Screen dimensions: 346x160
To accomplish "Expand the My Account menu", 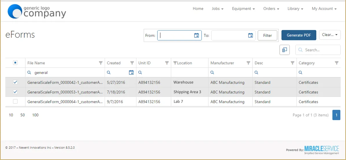I will click(x=324, y=9).
